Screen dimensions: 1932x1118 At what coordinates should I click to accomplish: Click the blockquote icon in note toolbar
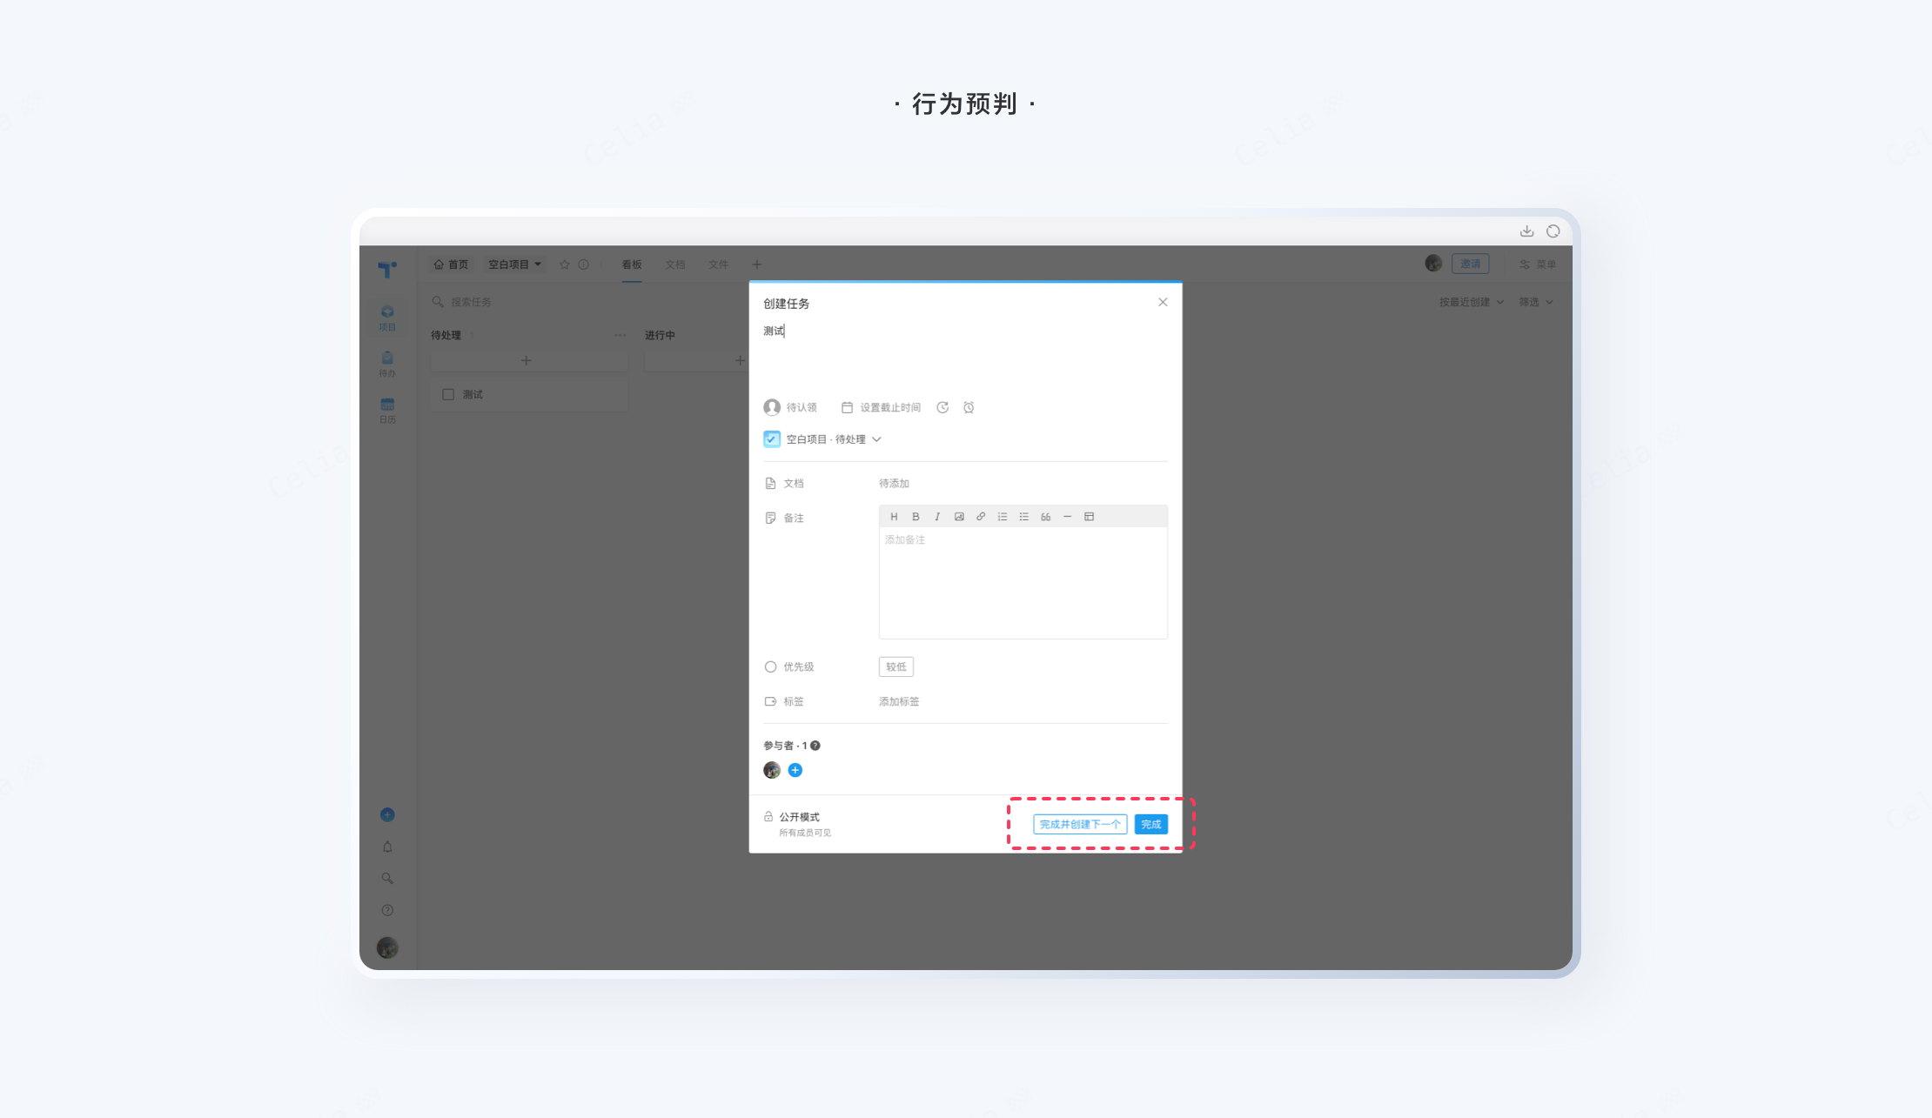pos(1046,517)
